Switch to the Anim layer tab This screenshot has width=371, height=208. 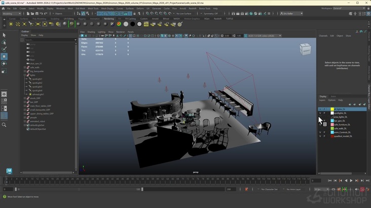coord(333,96)
